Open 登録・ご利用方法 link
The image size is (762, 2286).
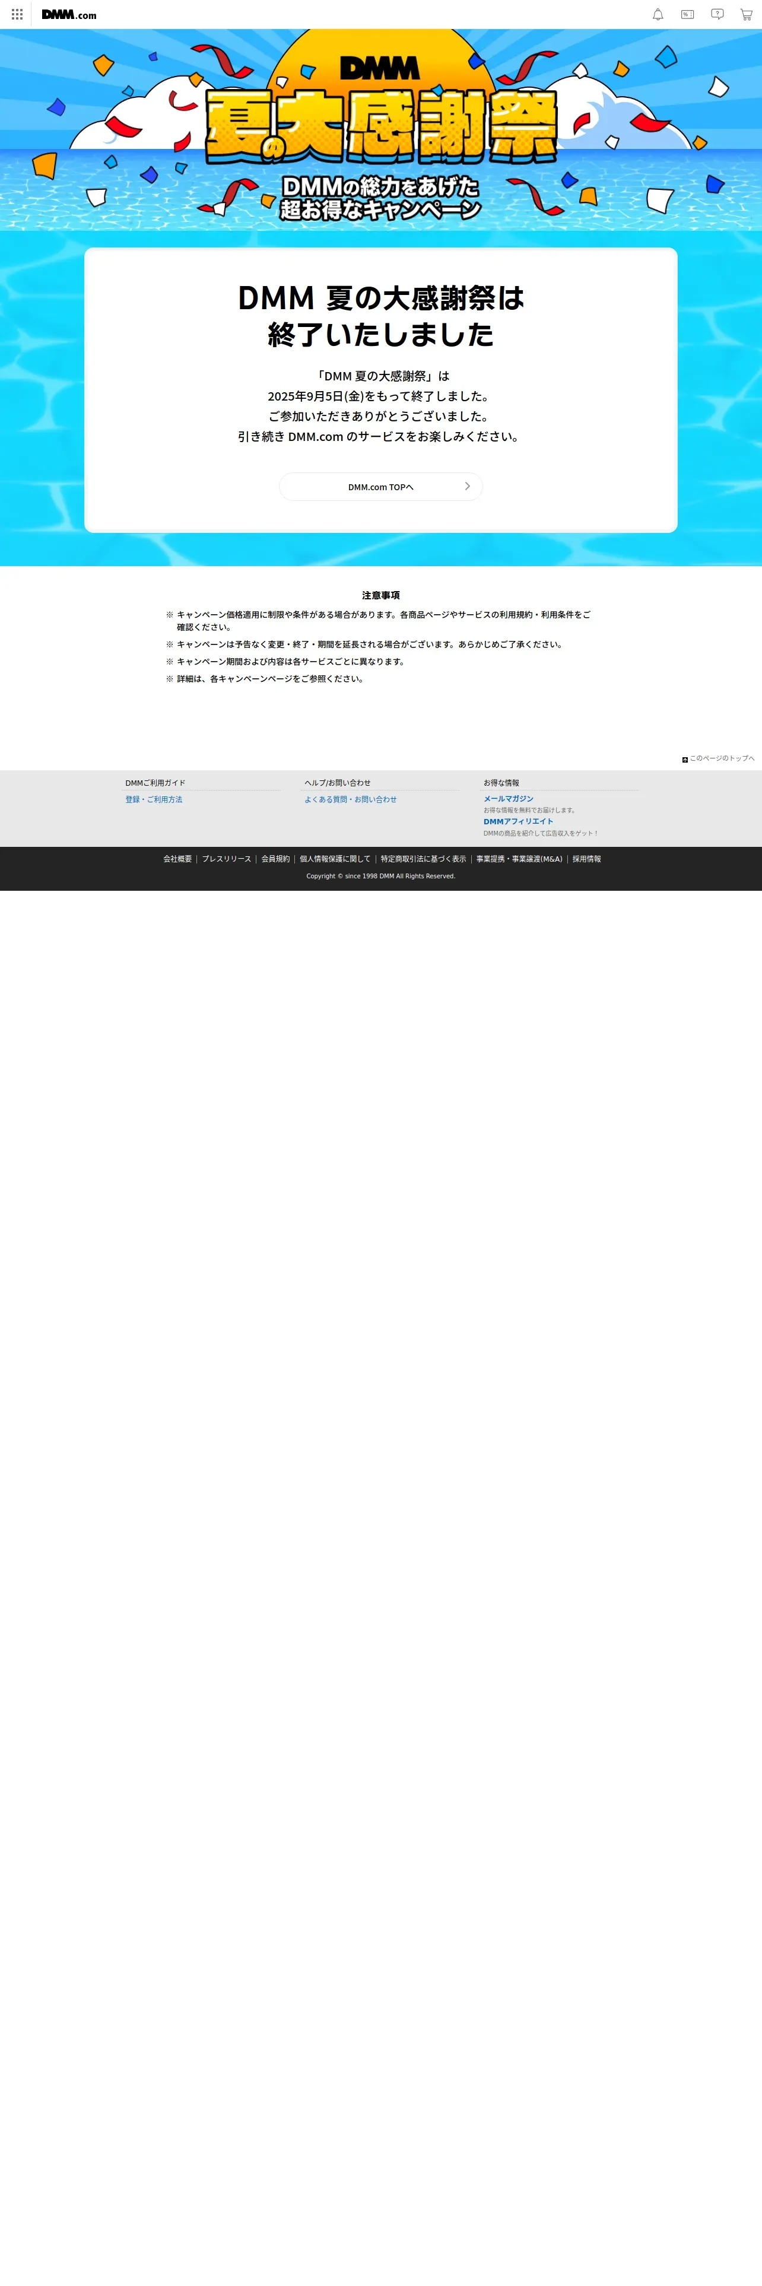tap(154, 799)
